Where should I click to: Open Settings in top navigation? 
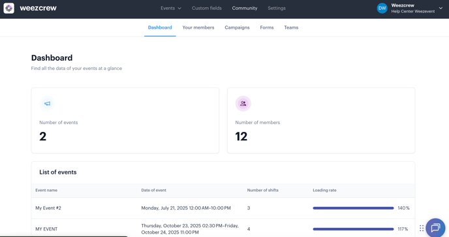tap(277, 8)
